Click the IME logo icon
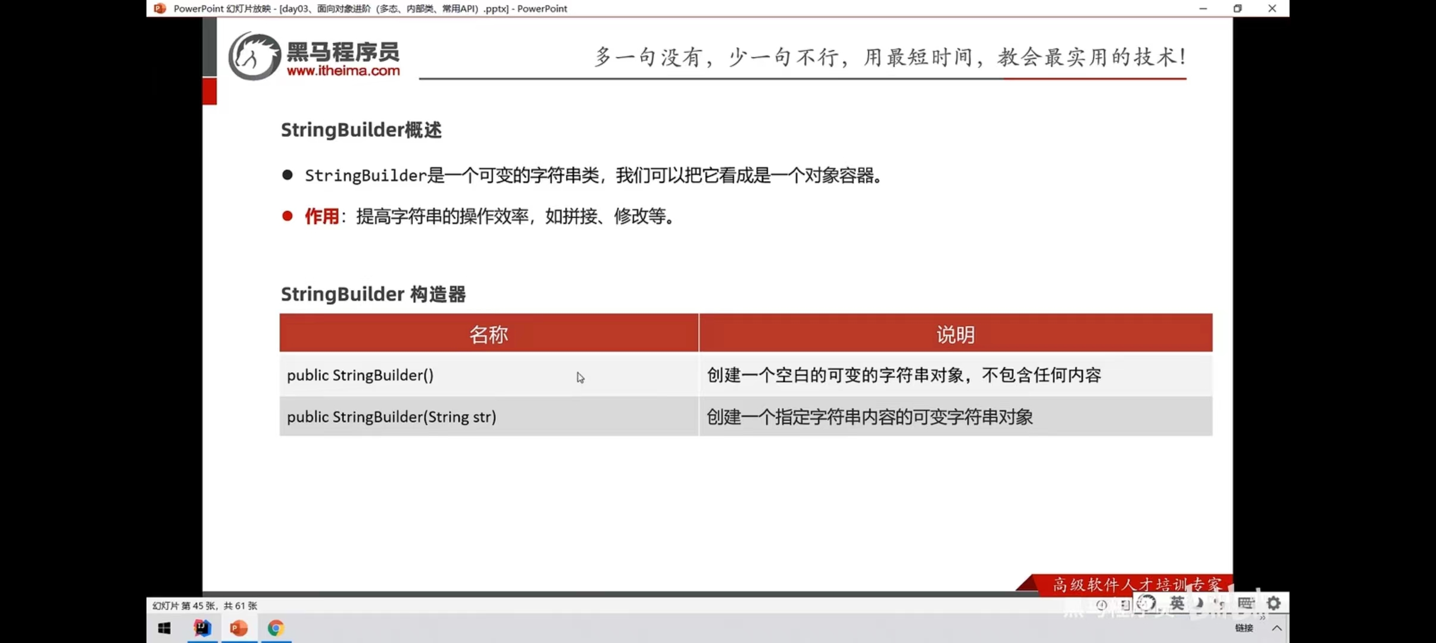The height and width of the screenshot is (643, 1436). 1146,603
